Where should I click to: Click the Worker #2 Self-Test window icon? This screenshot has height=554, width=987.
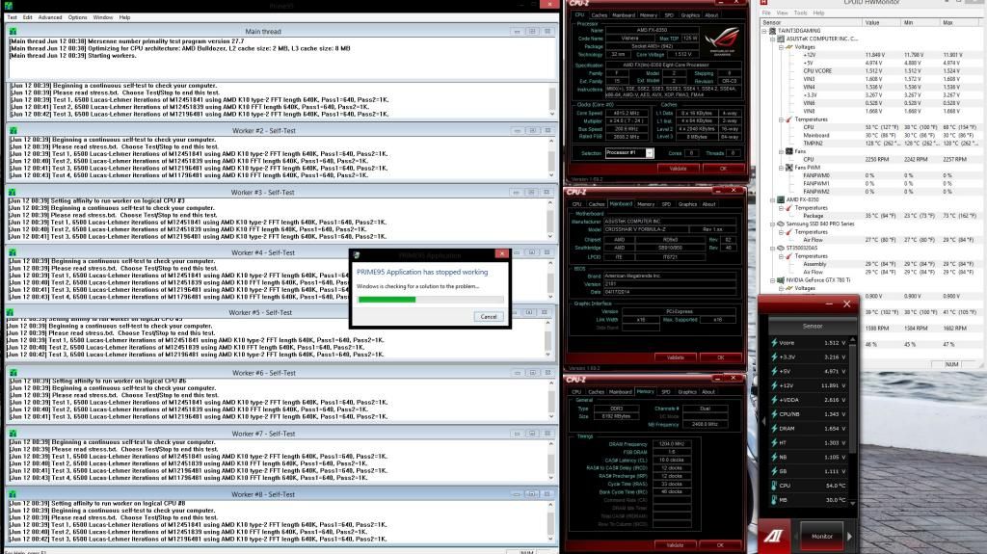12,130
